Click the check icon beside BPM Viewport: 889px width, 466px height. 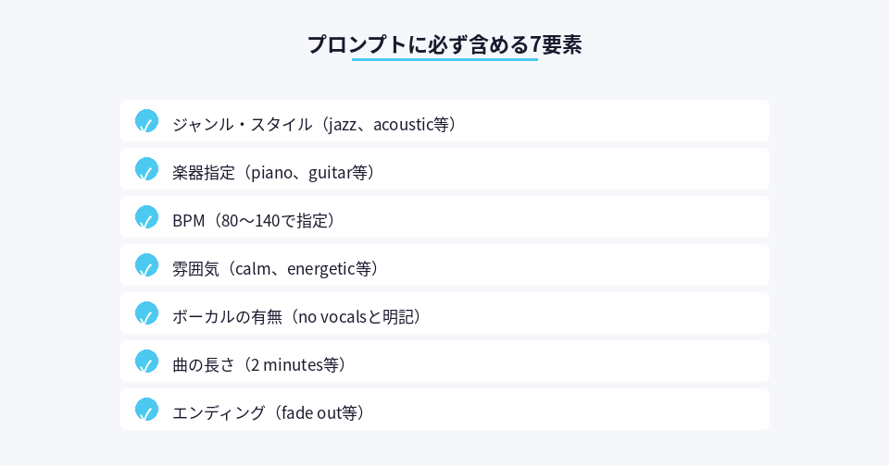pos(146,217)
